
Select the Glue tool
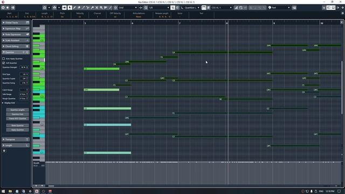coord(92,8)
